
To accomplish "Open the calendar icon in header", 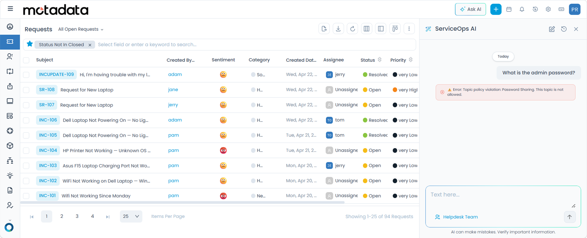I will [x=509, y=9].
